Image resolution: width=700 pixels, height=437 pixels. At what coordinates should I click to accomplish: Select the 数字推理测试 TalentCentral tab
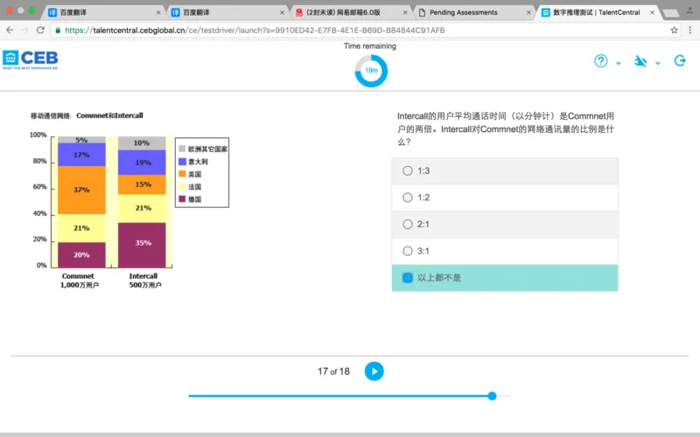[597, 12]
